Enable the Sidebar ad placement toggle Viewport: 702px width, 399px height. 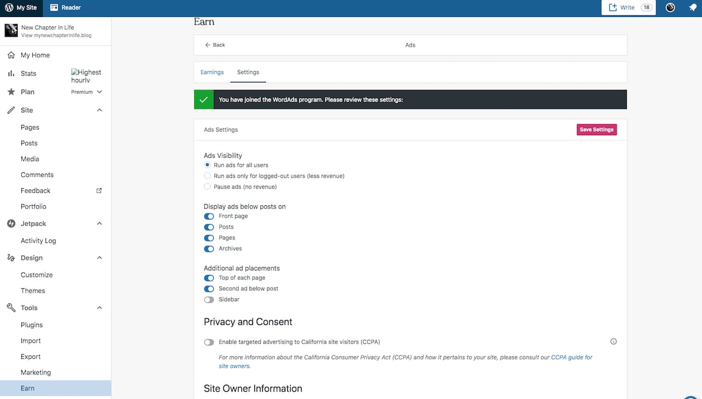click(x=209, y=300)
